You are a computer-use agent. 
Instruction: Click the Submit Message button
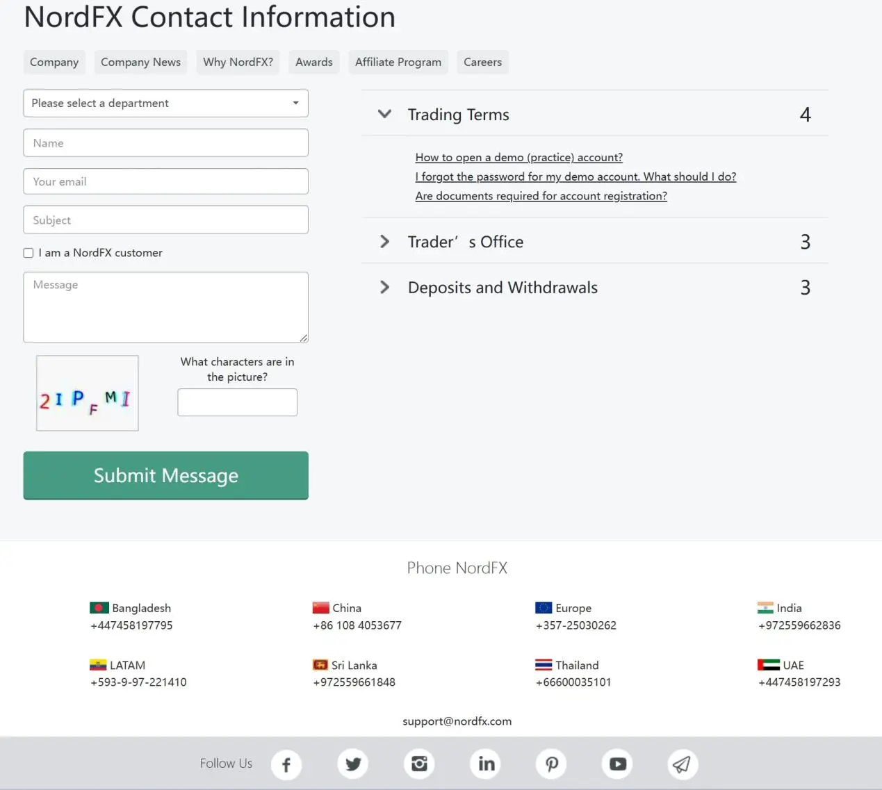tap(165, 475)
